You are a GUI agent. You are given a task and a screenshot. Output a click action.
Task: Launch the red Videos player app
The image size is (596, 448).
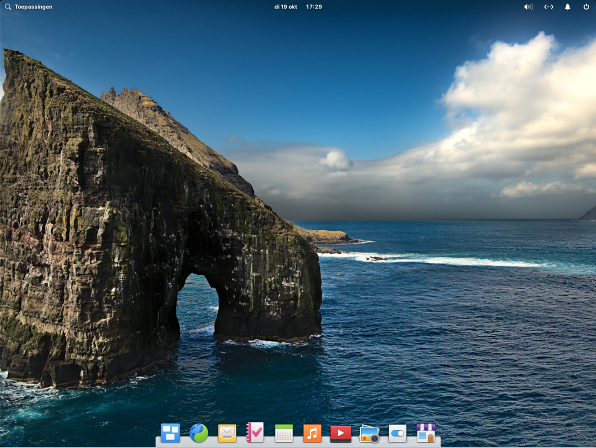pos(341,433)
